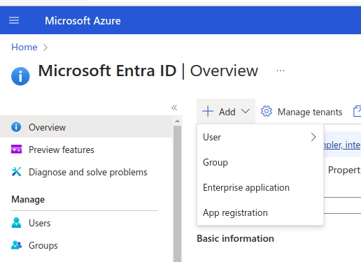Choose App registration in the Add menu
The image size is (361, 262).
click(260, 212)
